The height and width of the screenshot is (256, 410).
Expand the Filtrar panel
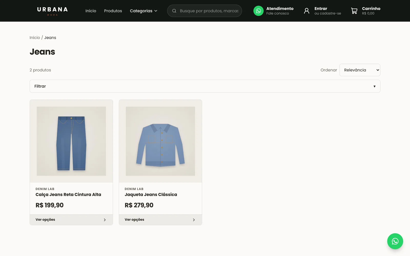click(x=205, y=86)
